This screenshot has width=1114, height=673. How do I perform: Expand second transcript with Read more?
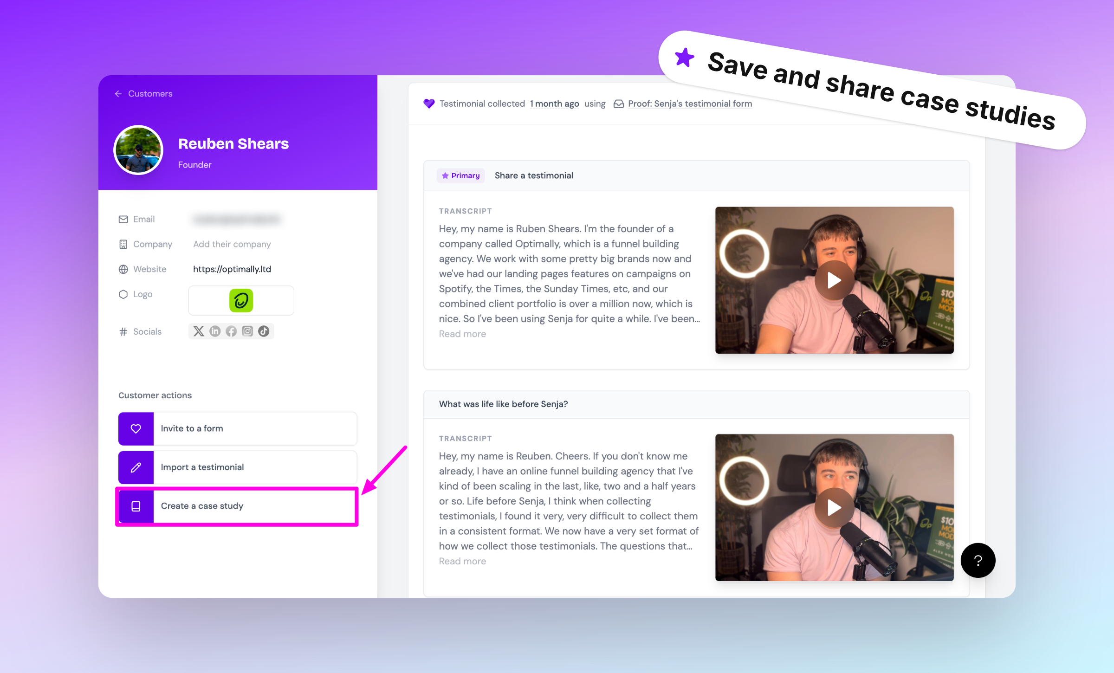pos(462,561)
